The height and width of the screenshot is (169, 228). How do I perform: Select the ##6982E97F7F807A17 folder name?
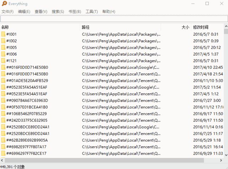click(x=26, y=147)
